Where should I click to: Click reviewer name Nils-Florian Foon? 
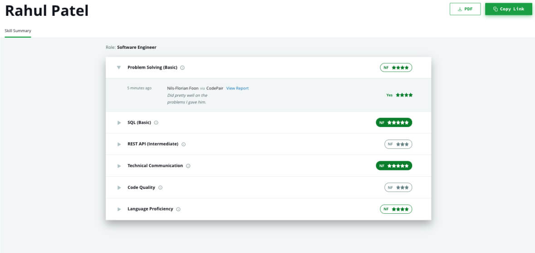pos(183,88)
